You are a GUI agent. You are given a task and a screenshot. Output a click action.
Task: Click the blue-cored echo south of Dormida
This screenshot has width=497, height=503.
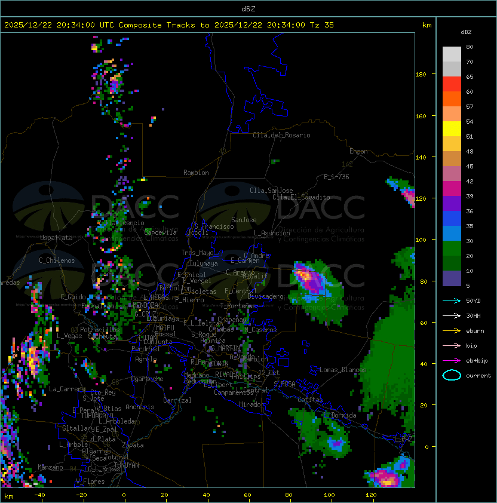338,443
